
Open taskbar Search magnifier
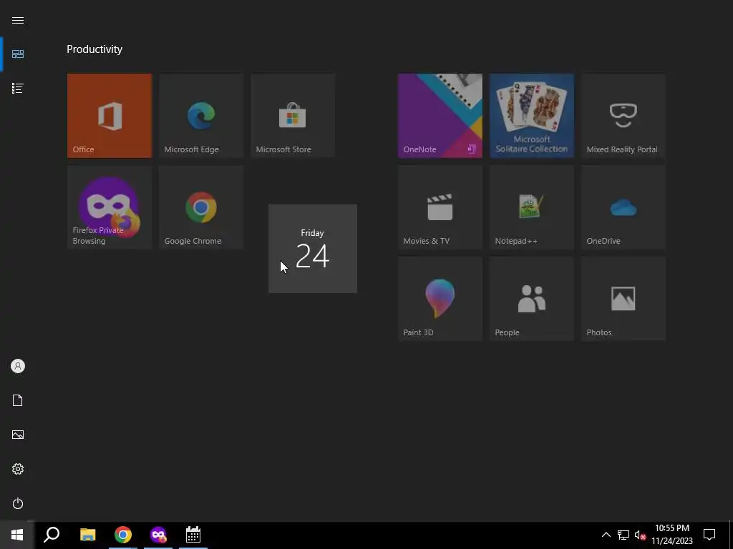click(x=52, y=535)
